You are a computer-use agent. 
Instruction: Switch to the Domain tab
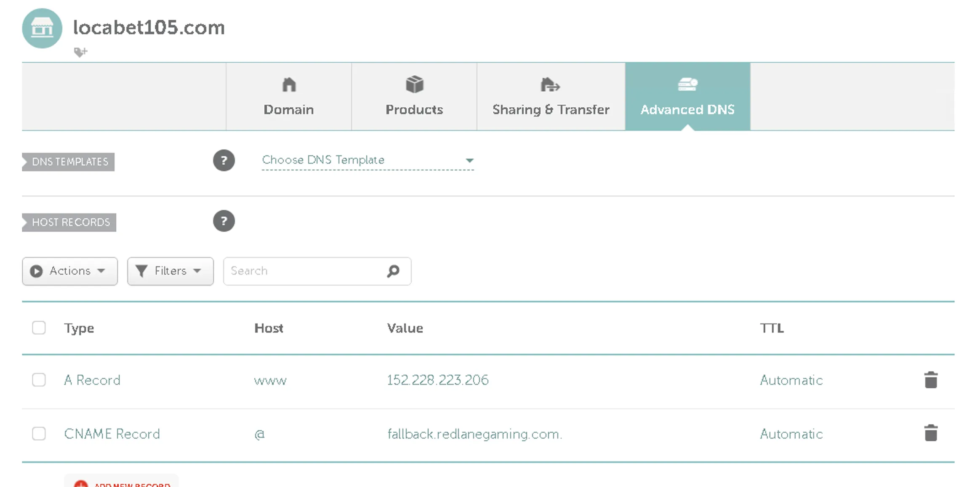pyautogui.click(x=288, y=97)
